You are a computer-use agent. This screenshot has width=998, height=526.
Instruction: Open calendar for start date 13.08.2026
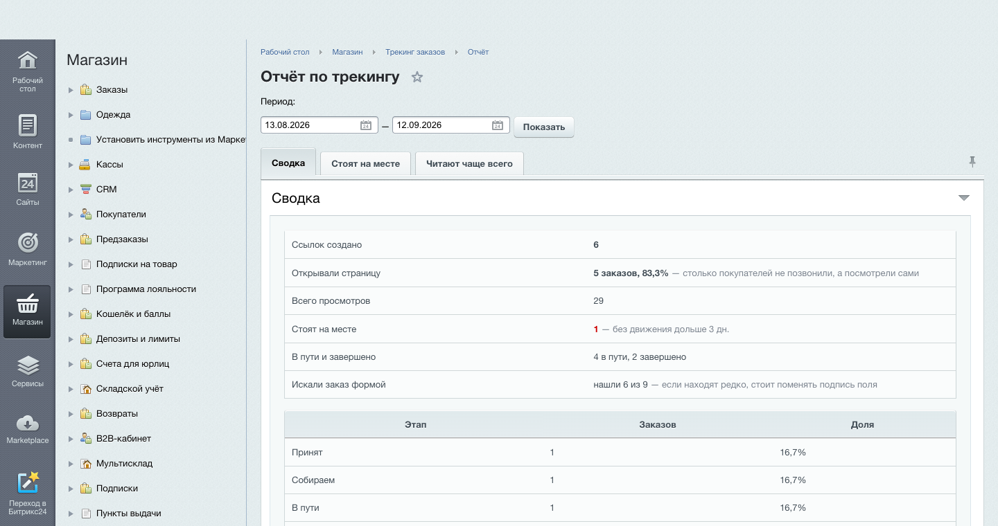(x=366, y=125)
